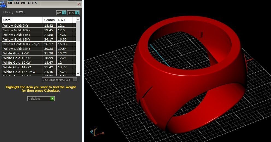The width and height of the screenshot is (271, 142).
Task: Select the White Gold:14K PdW row
Action: click(39, 72)
